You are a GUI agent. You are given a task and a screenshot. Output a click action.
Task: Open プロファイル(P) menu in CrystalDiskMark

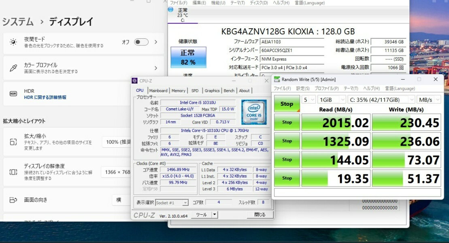tap(326, 88)
